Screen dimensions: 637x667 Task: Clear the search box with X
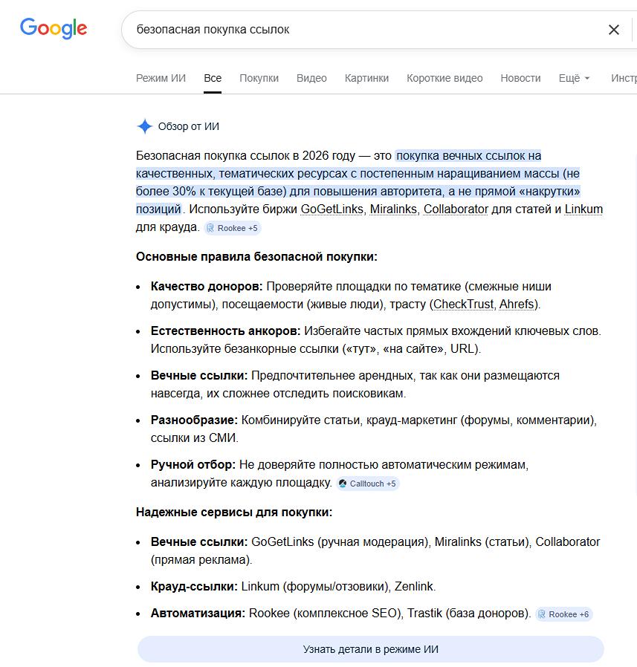[x=614, y=30]
